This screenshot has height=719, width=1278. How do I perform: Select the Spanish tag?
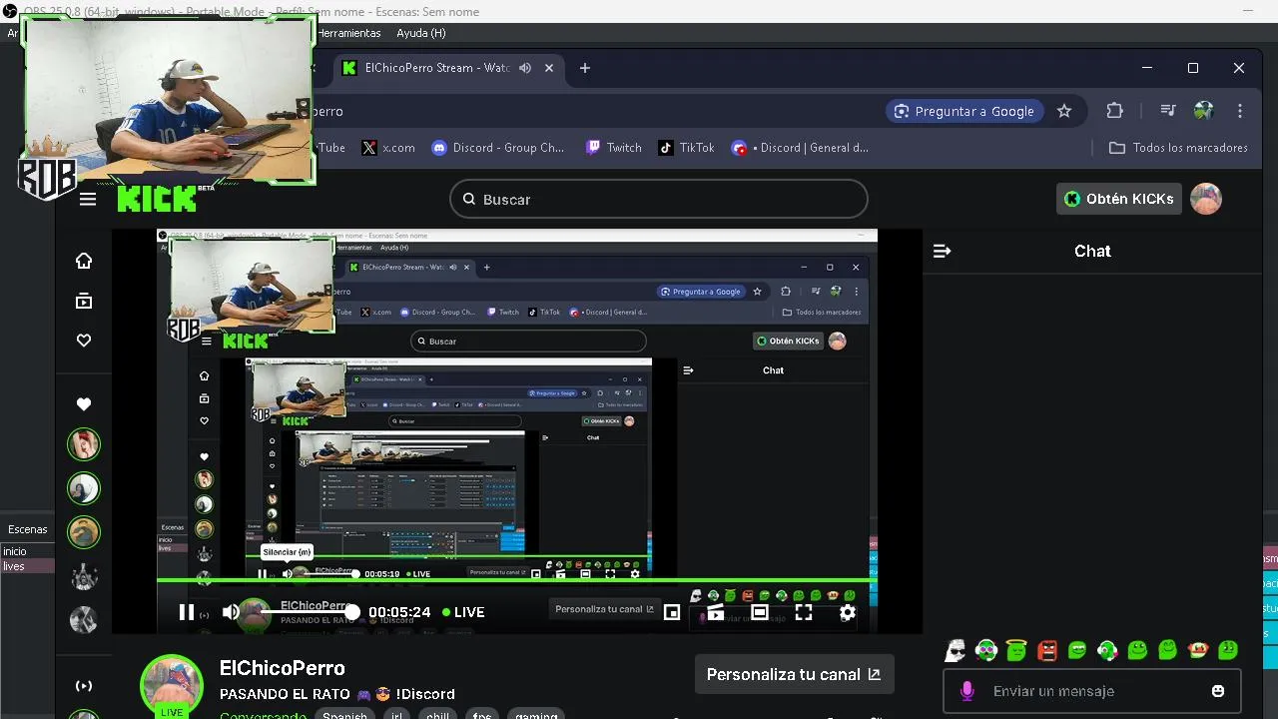click(x=344, y=715)
